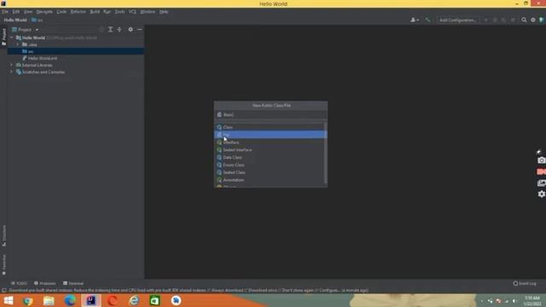
Task: Toggle the Project side tab
Action: pyautogui.click(x=3, y=37)
